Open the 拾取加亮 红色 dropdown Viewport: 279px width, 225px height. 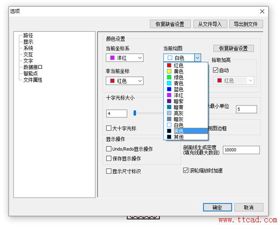(x=234, y=80)
